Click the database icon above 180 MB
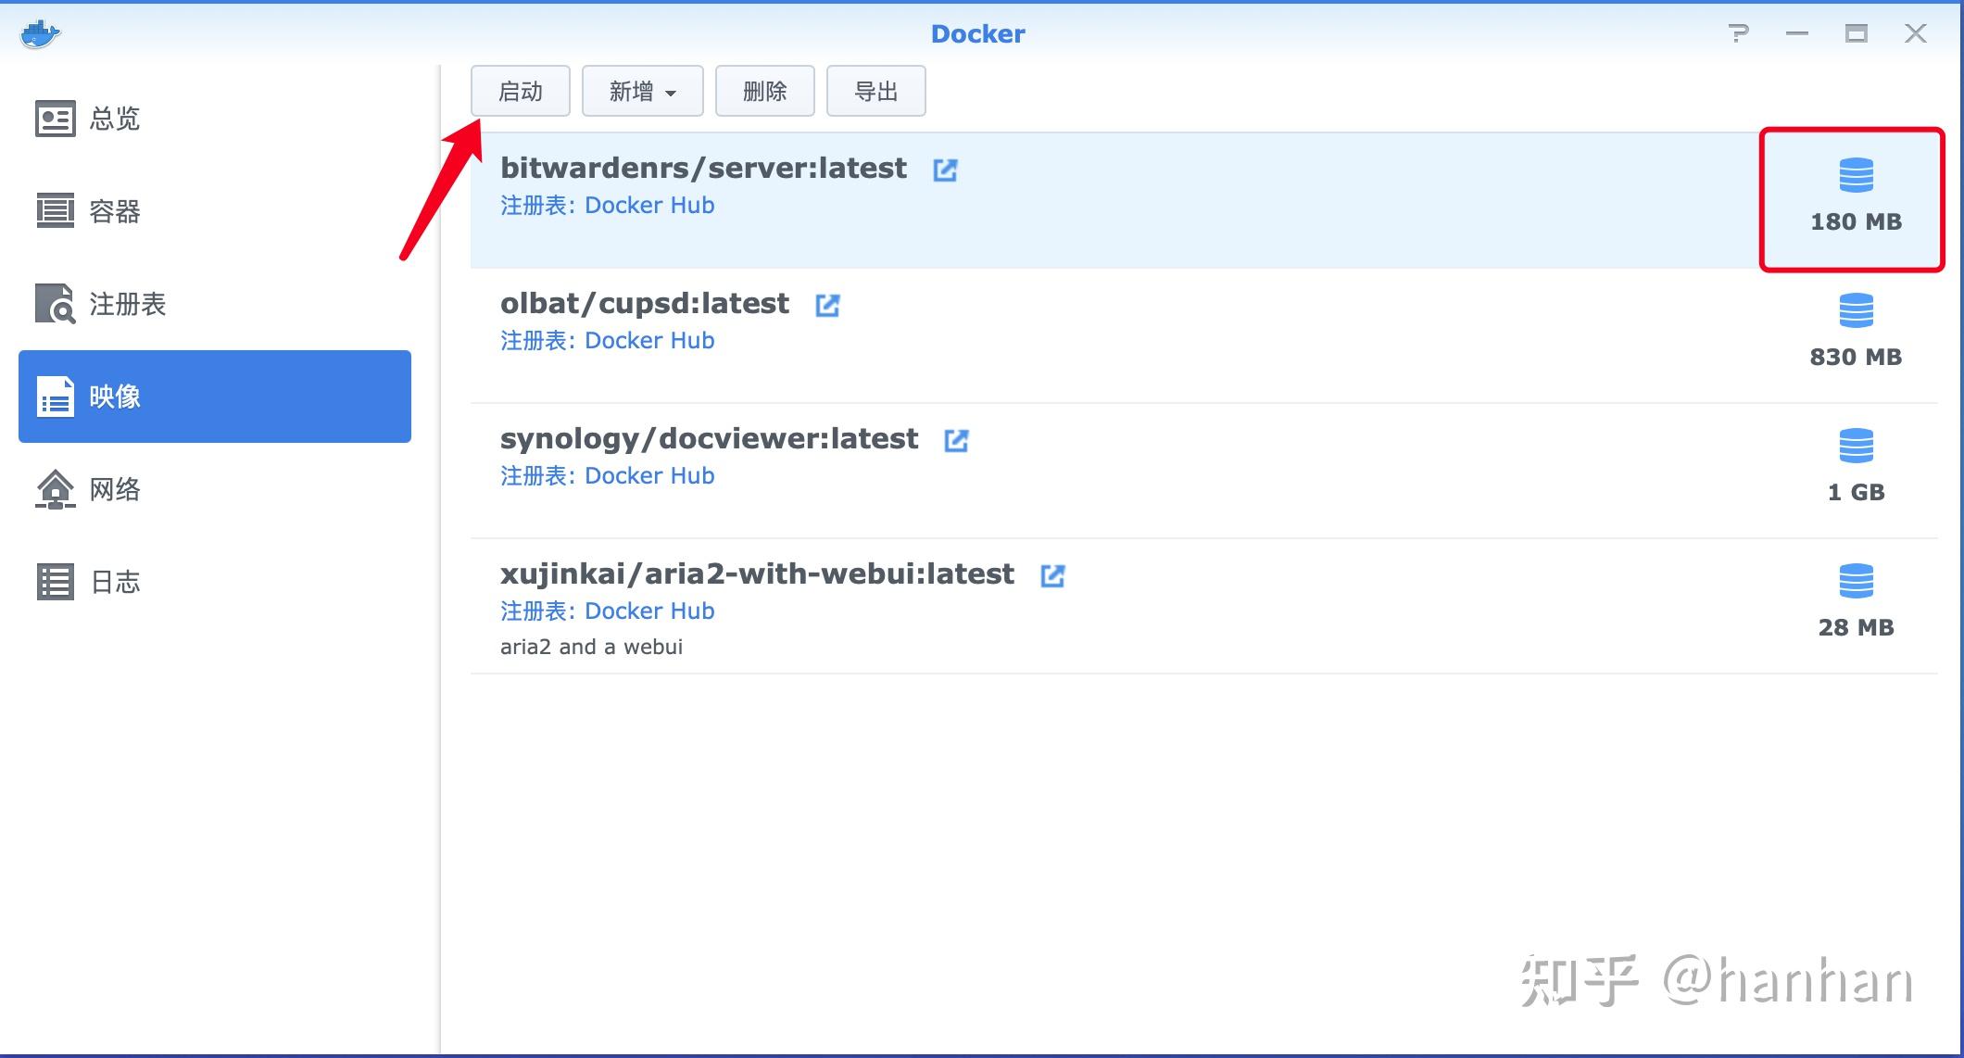The width and height of the screenshot is (1964, 1058). (x=1856, y=174)
